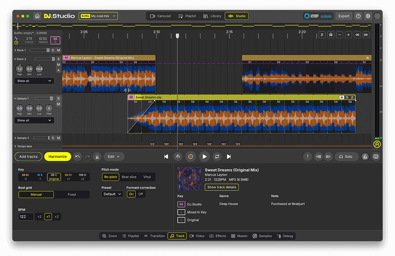
Task: Click the yellow automix A circle icon
Action: coord(377,144)
